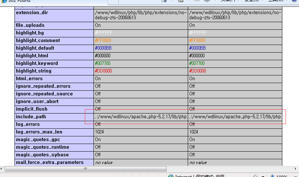The width and height of the screenshot is (299, 177).
Task: Click log_errors Off value in last column
Action: 192,124
